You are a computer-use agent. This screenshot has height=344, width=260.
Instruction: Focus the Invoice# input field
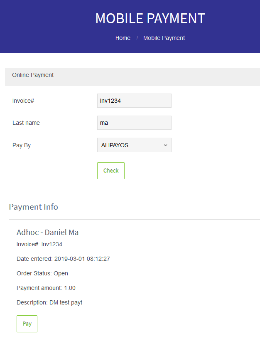coord(134,101)
